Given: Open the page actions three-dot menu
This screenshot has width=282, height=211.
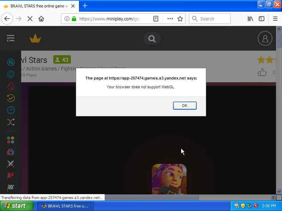Looking at the screenshot, I should tap(170, 19).
